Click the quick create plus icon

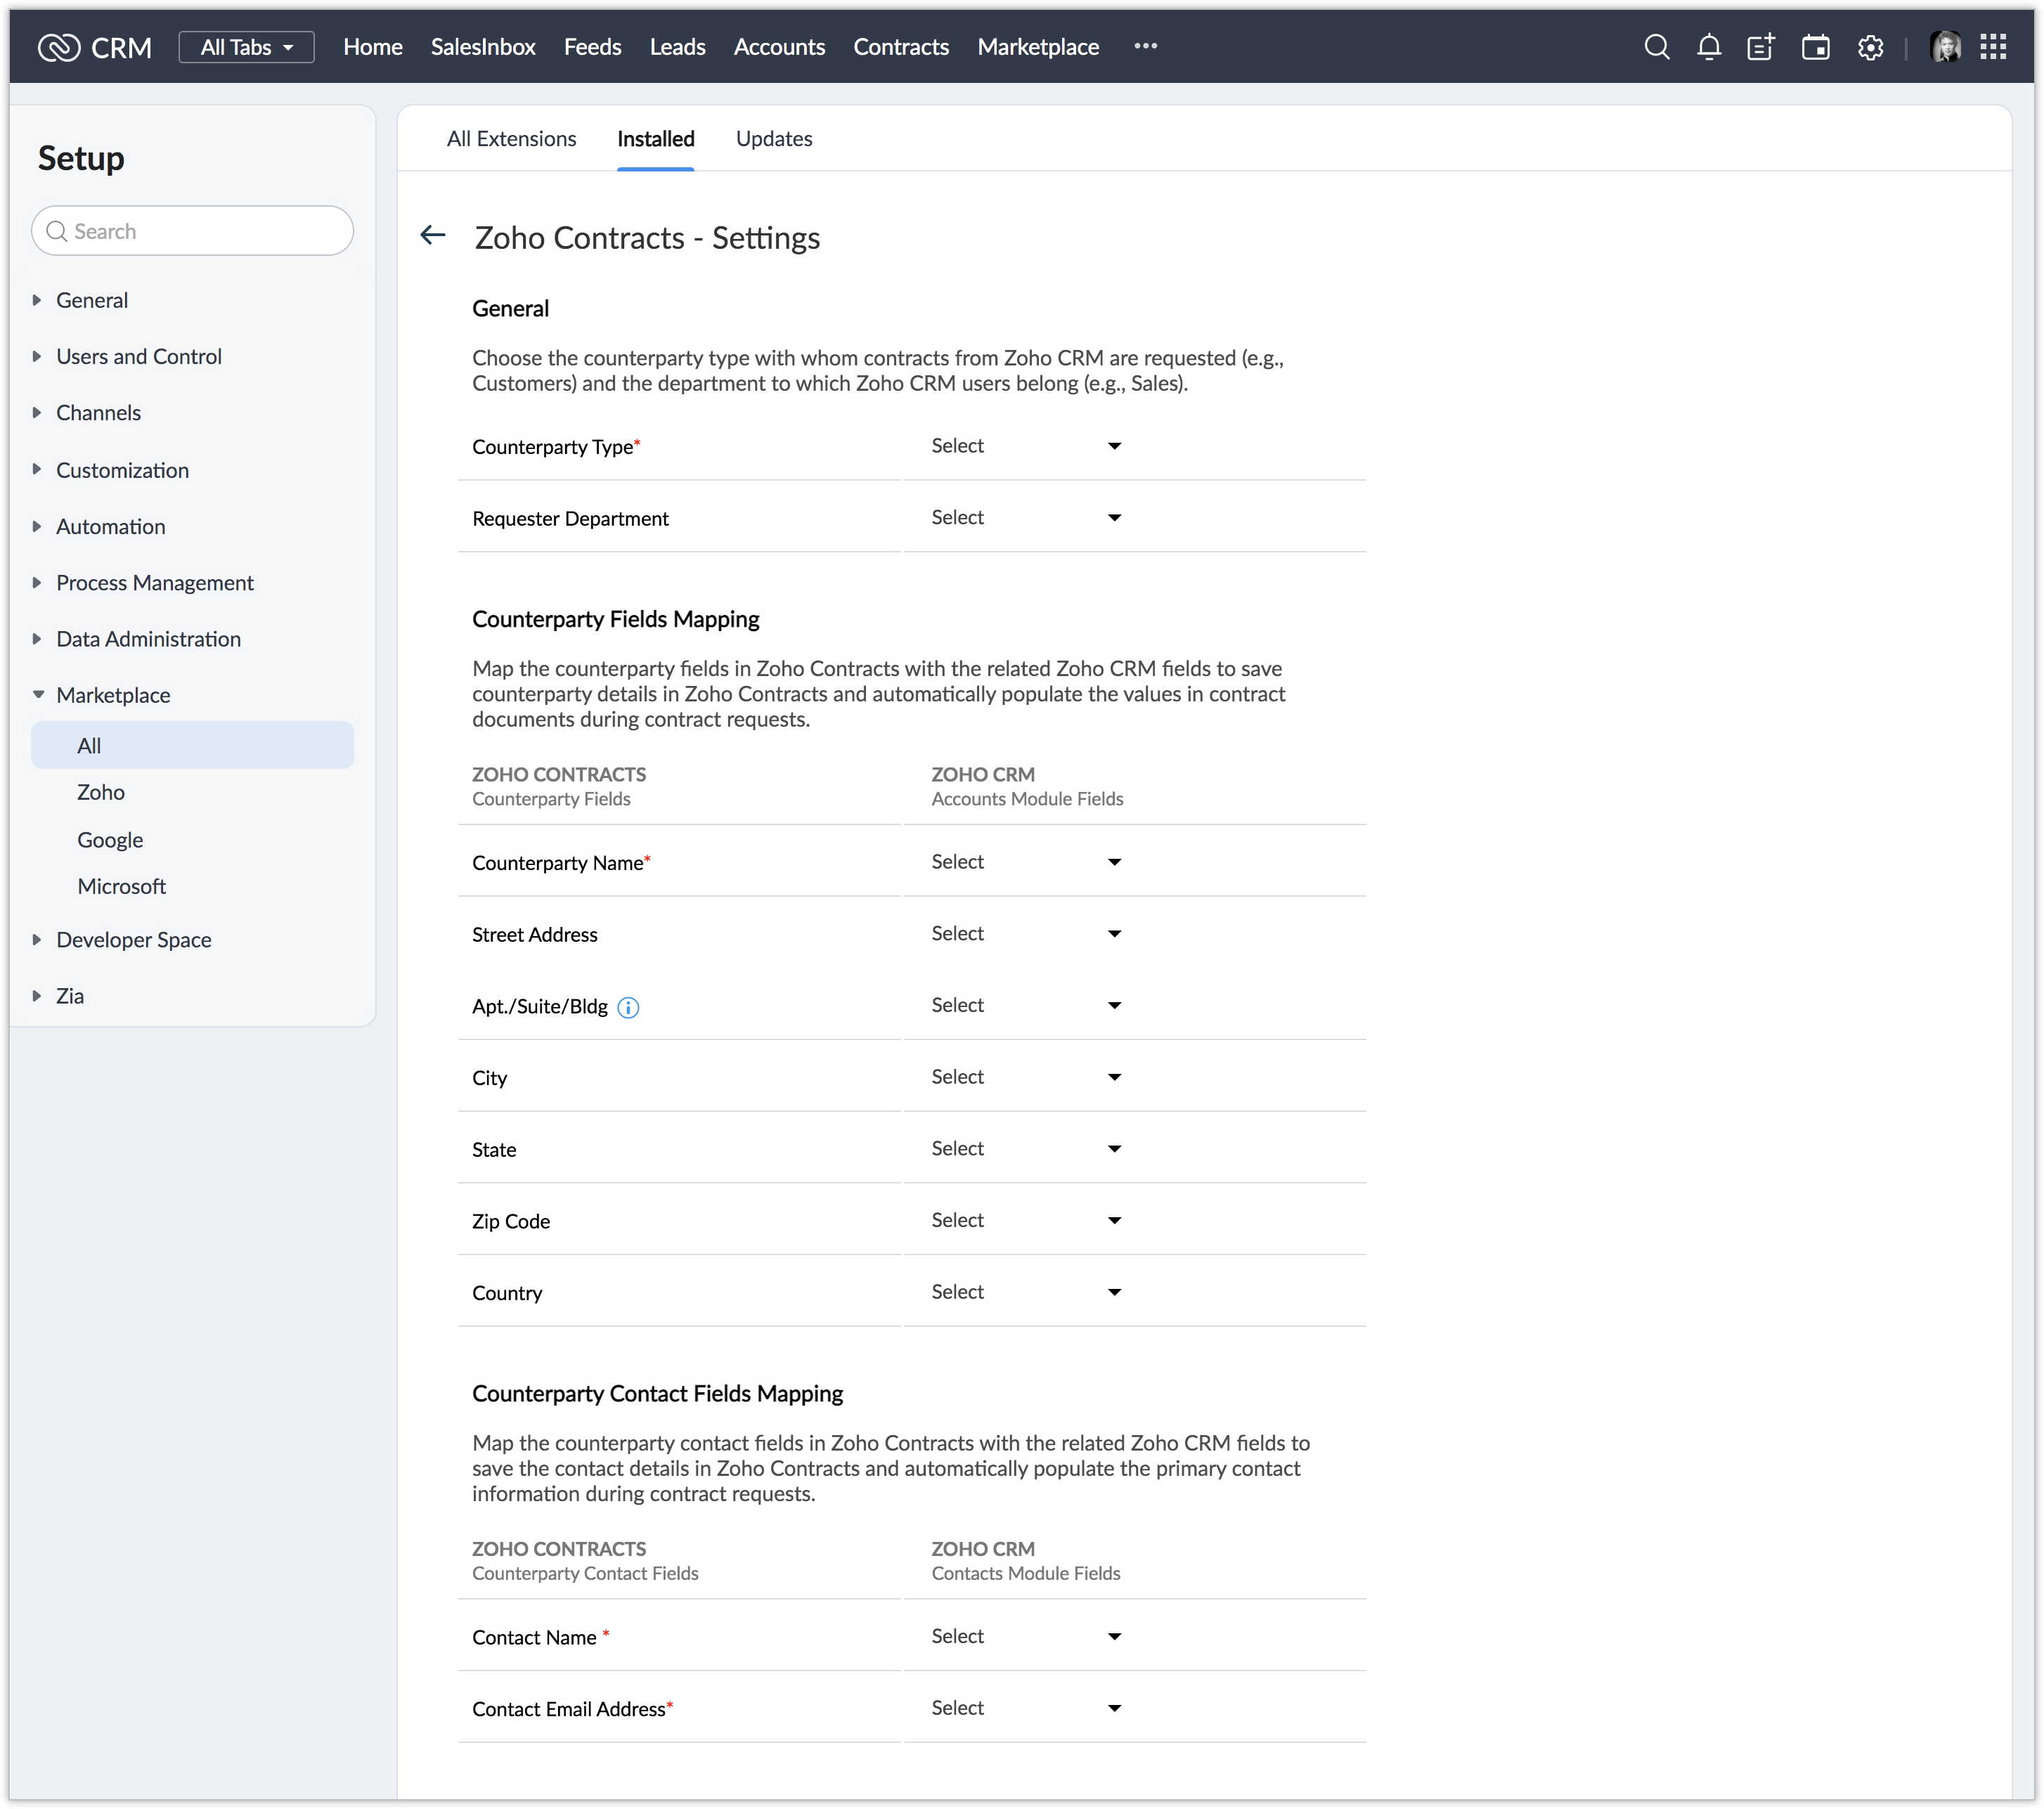point(1761,47)
